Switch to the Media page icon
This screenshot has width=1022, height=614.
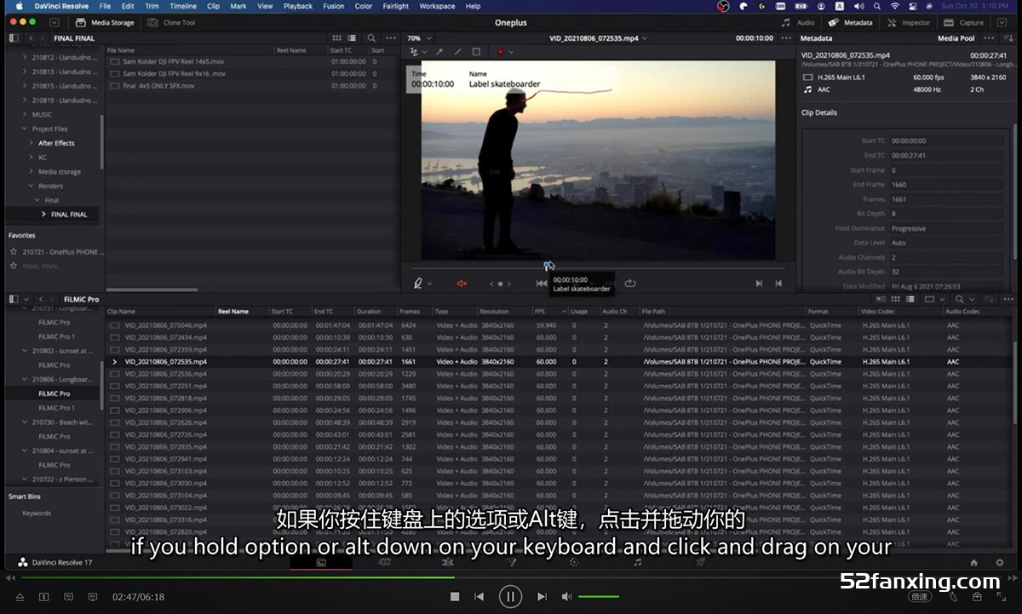[321, 563]
